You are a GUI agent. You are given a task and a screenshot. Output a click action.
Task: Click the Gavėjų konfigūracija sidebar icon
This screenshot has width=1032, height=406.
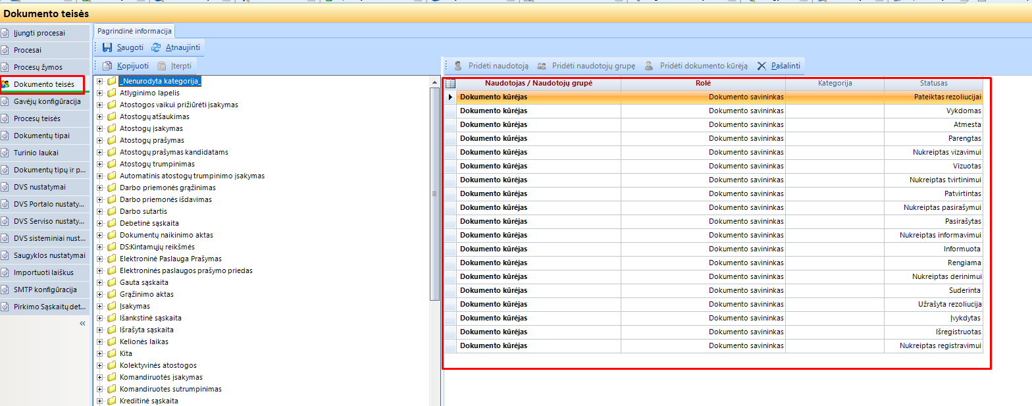5,101
